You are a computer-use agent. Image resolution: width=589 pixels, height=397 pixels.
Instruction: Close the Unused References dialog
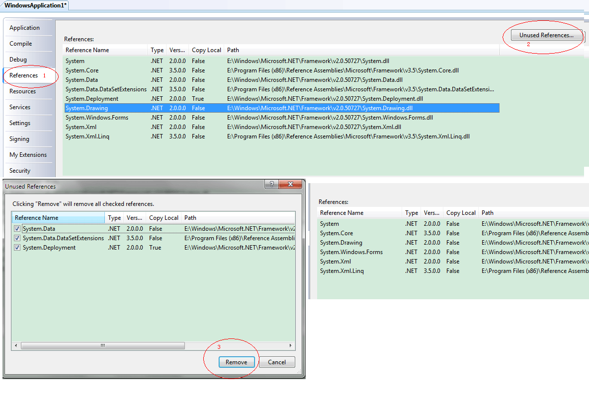(x=290, y=184)
